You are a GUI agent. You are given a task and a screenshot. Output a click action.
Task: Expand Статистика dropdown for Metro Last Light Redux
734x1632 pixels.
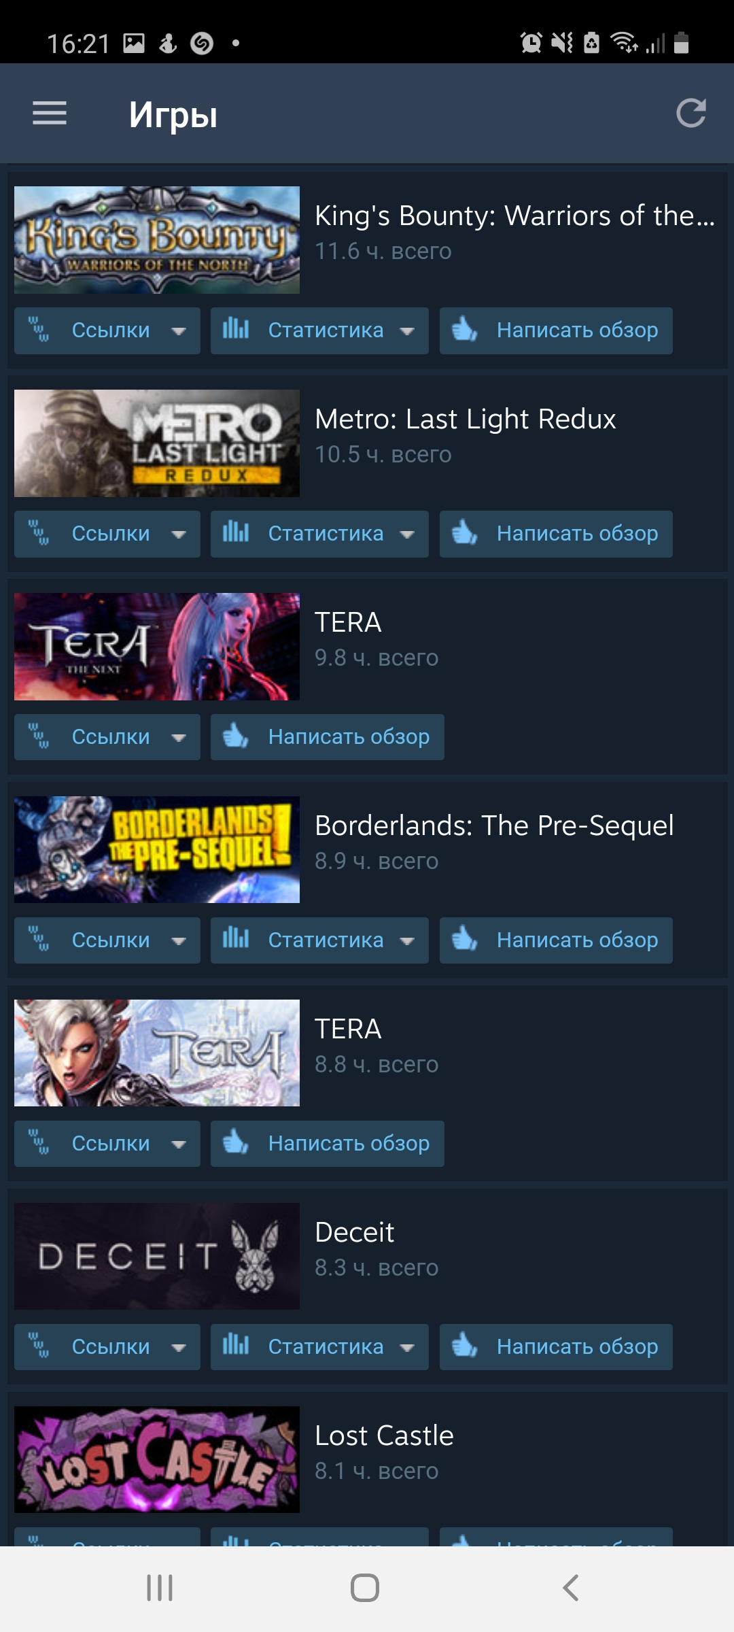[x=319, y=534]
